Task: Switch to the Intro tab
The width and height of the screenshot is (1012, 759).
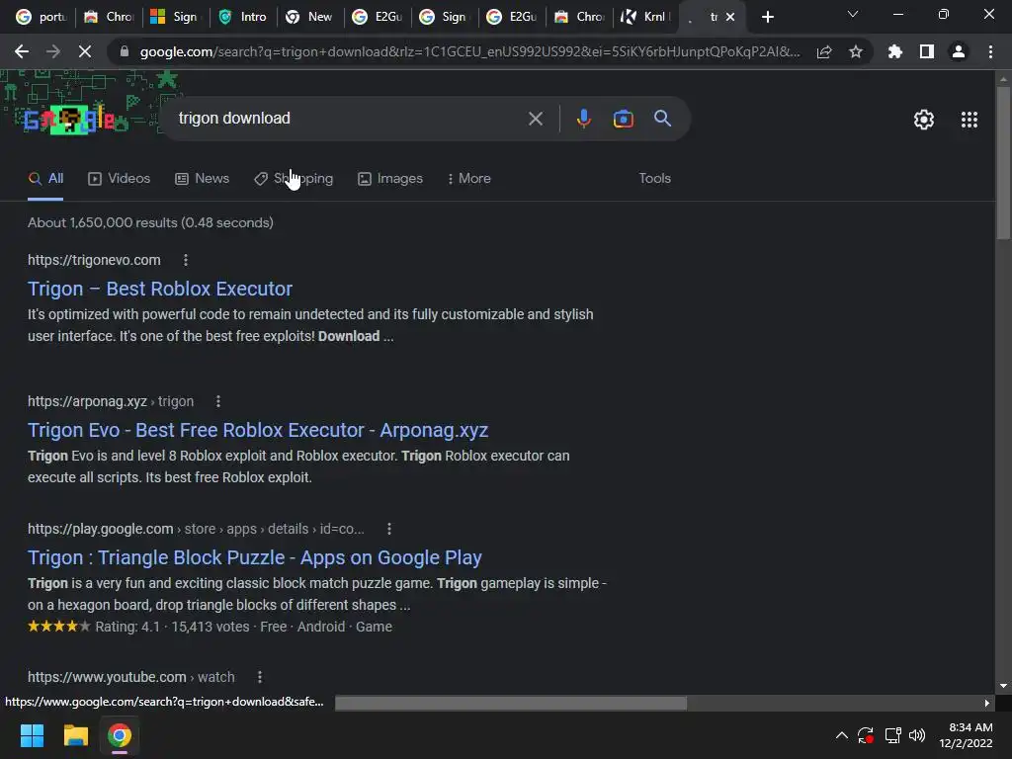Action: click(243, 17)
